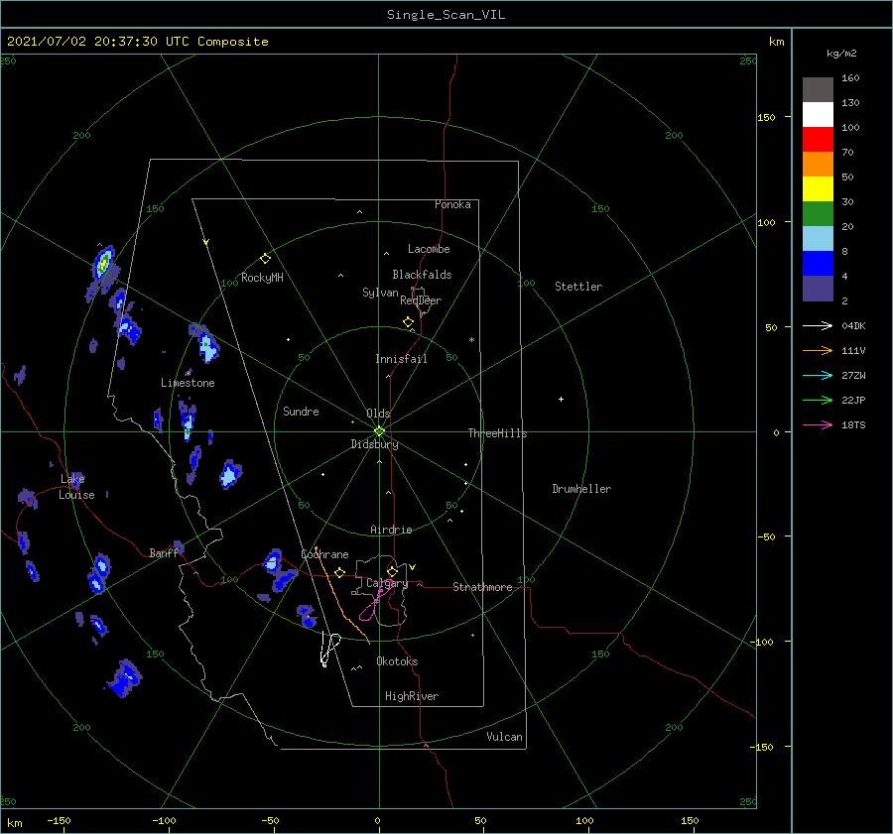Screen dimensions: 893x834
Task: Click the Airdrie town label
Action: click(x=391, y=530)
